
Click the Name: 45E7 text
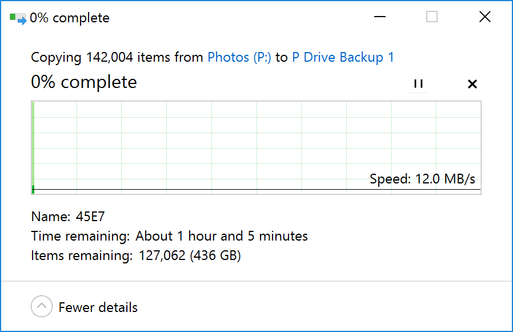point(68,217)
